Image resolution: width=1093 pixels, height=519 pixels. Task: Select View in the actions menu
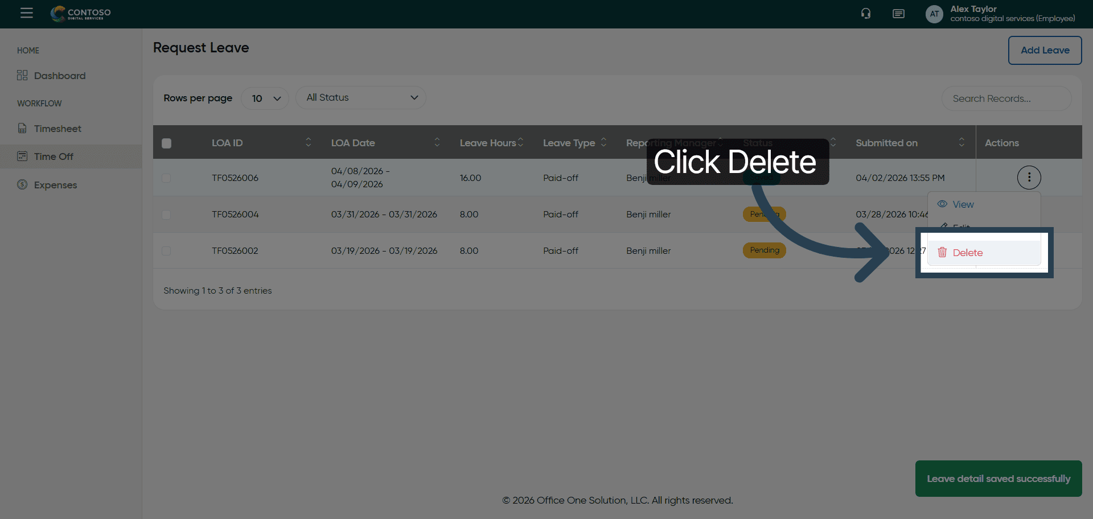click(963, 204)
